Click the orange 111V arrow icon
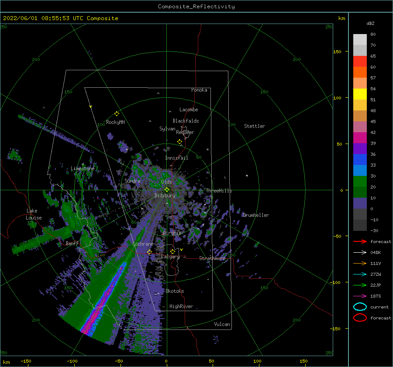Screen dimensions: 393x367 pyautogui.click(x=360, y=263)
